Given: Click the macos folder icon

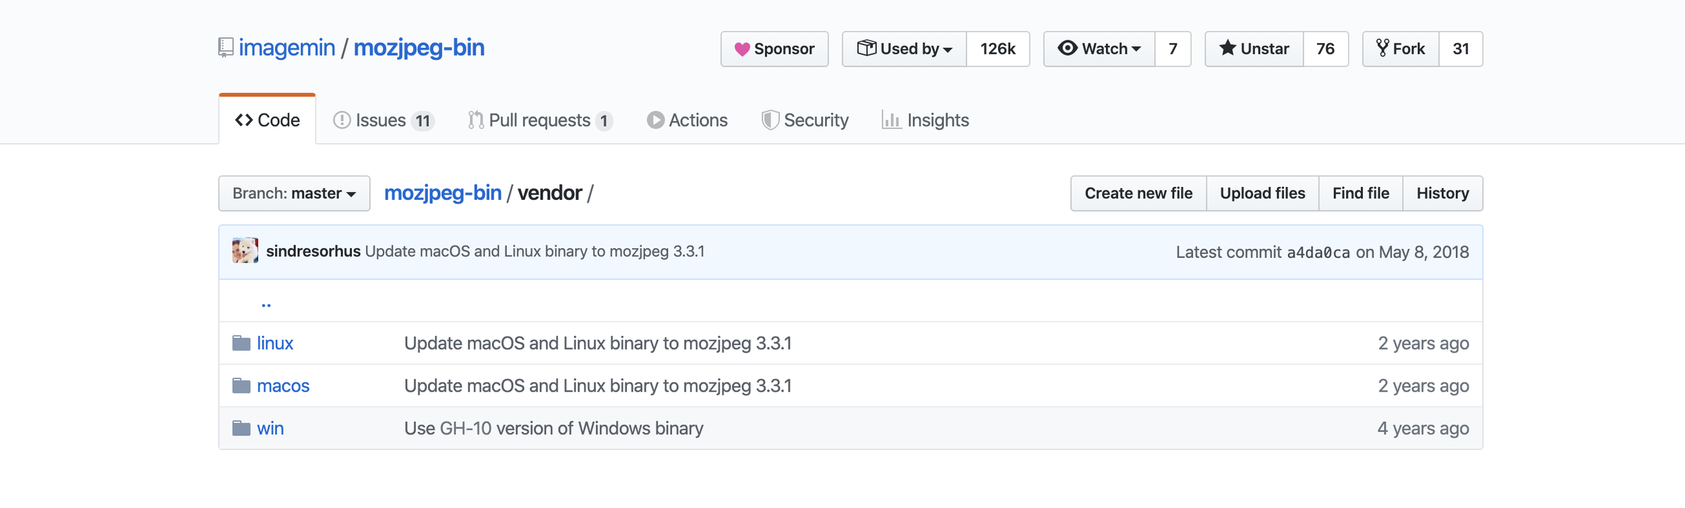Looking at the screenshot, I should 241,386.
